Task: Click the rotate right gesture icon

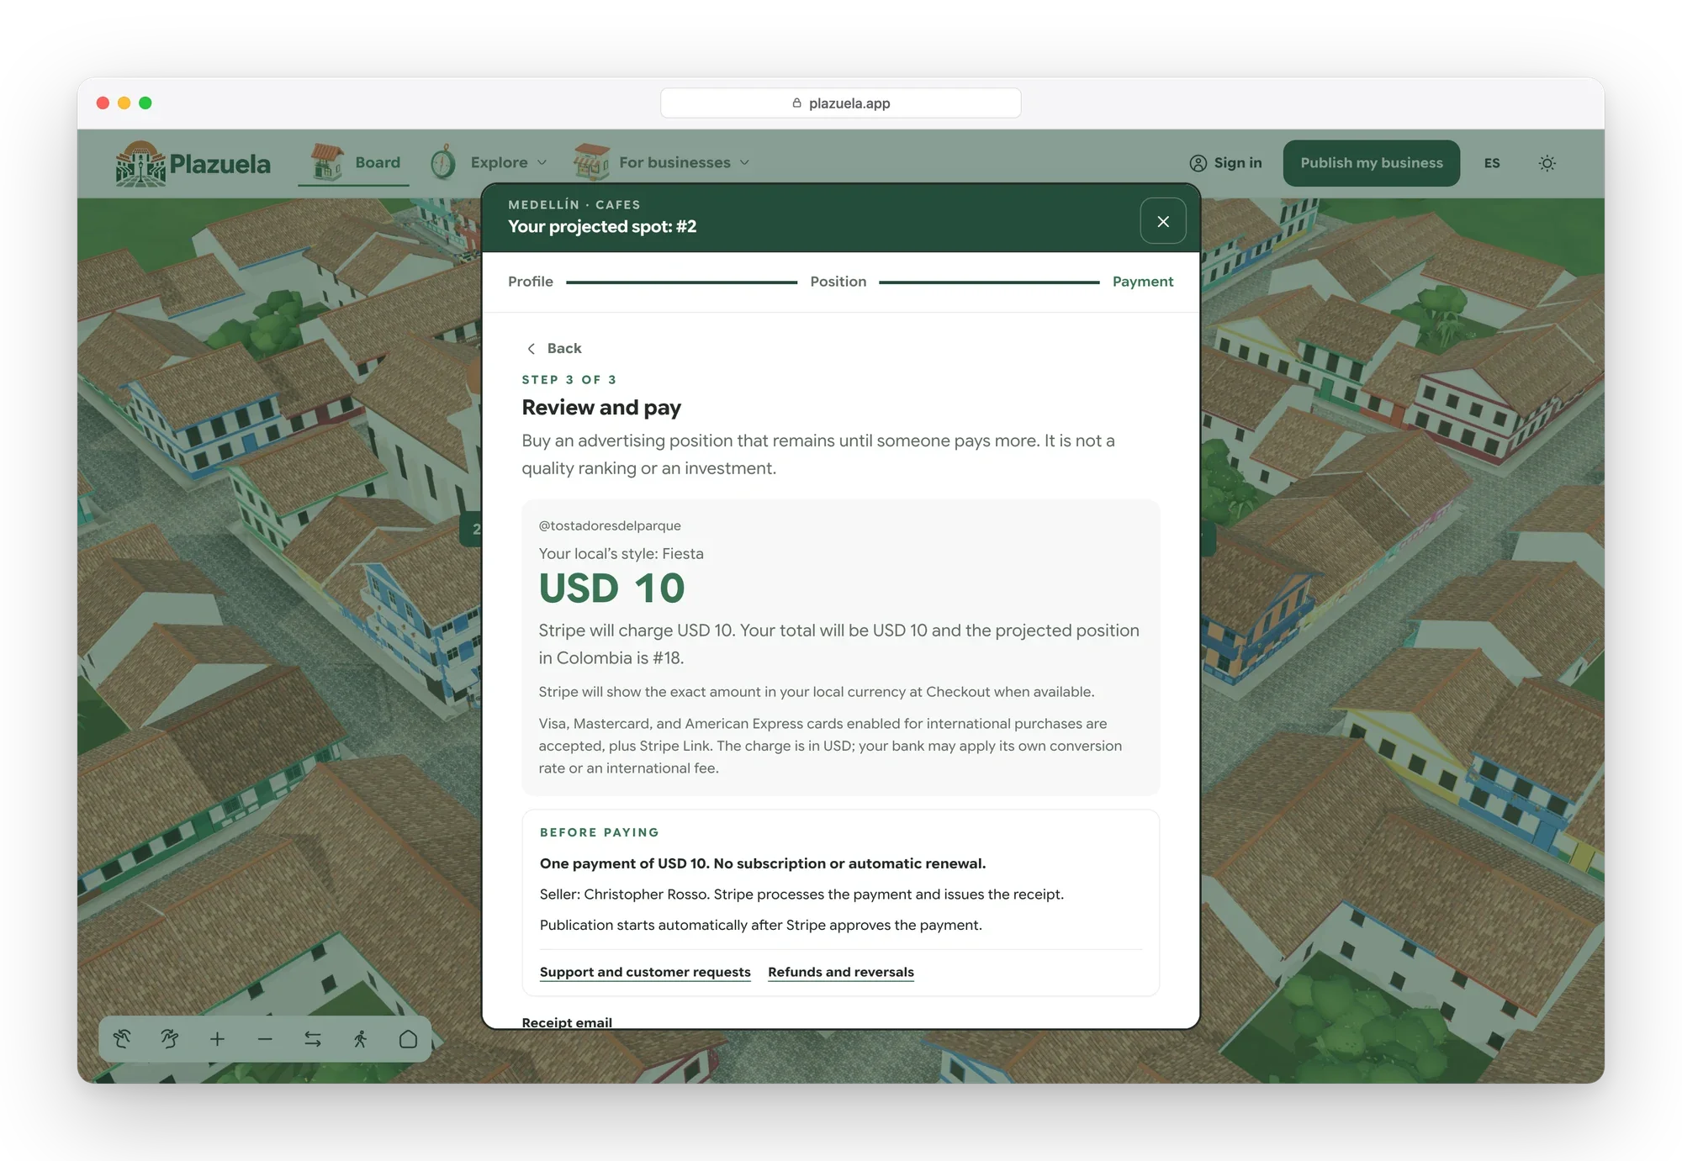Action: (170, 1039)
